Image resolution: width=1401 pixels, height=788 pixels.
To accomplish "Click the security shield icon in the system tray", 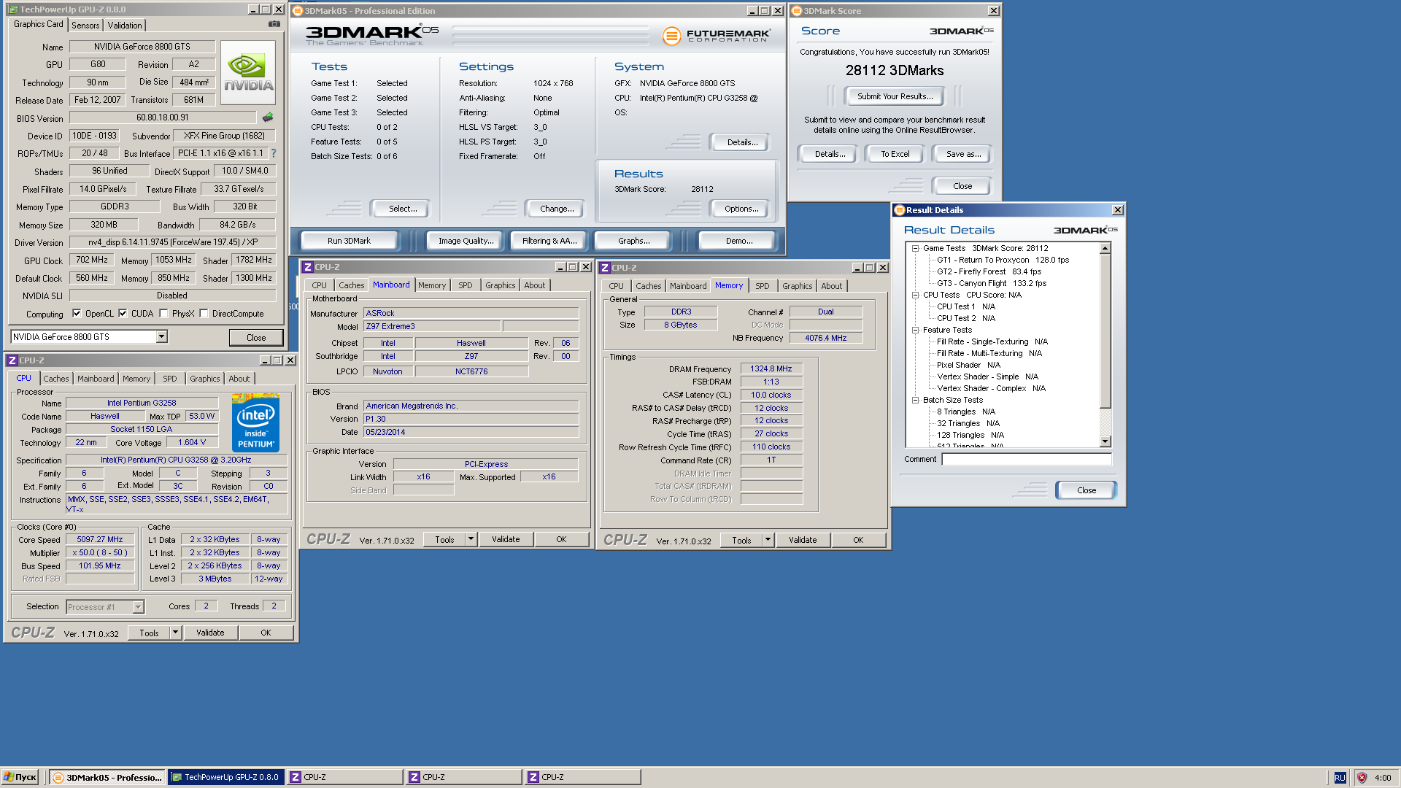I will (x=1361, y=778).
